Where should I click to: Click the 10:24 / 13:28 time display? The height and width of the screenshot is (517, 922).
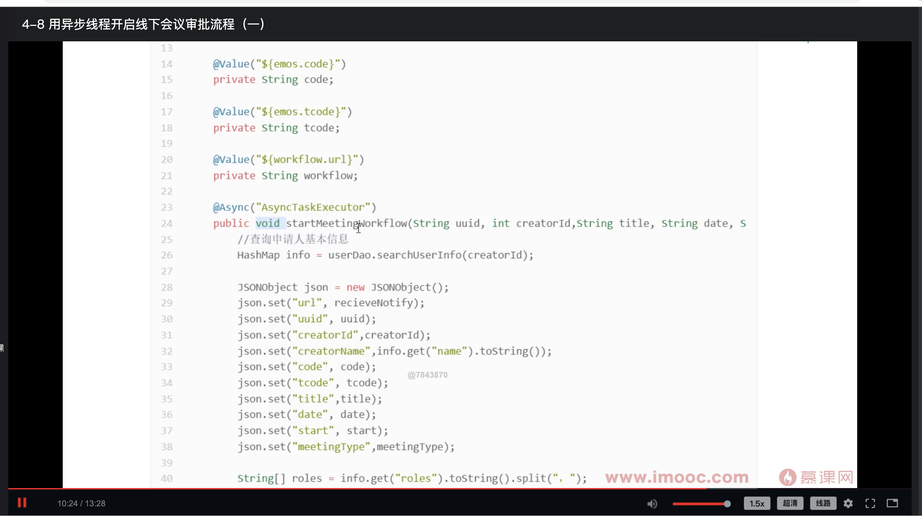[x=81, y=504]
